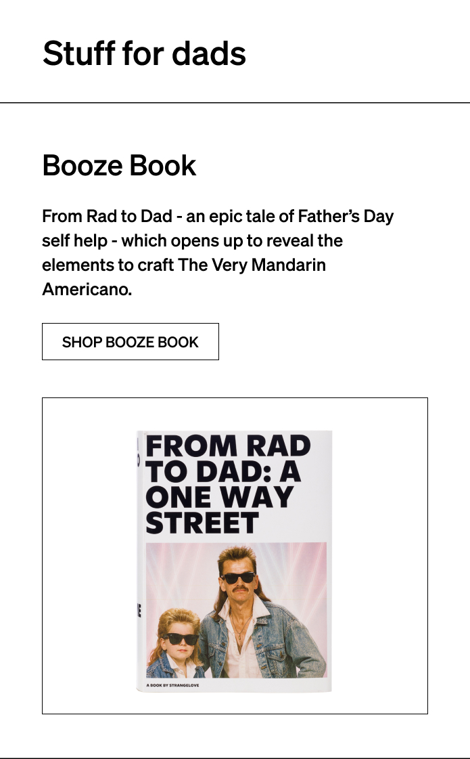Click the word STREET on the cover
The width and height of the screenshot is (470, 759).
[x=202, y=523]
